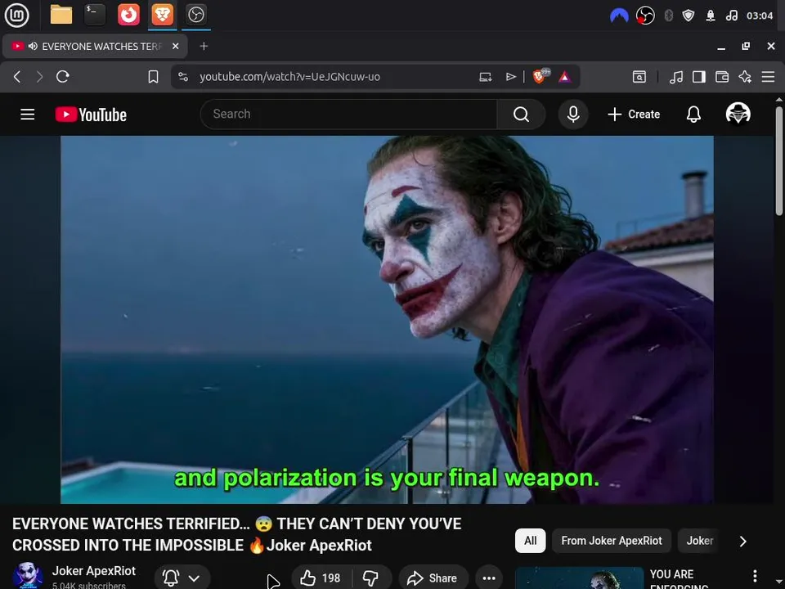785x589 pixels.
Task: Open YouTube notifications bell
Action: (693, 115)
